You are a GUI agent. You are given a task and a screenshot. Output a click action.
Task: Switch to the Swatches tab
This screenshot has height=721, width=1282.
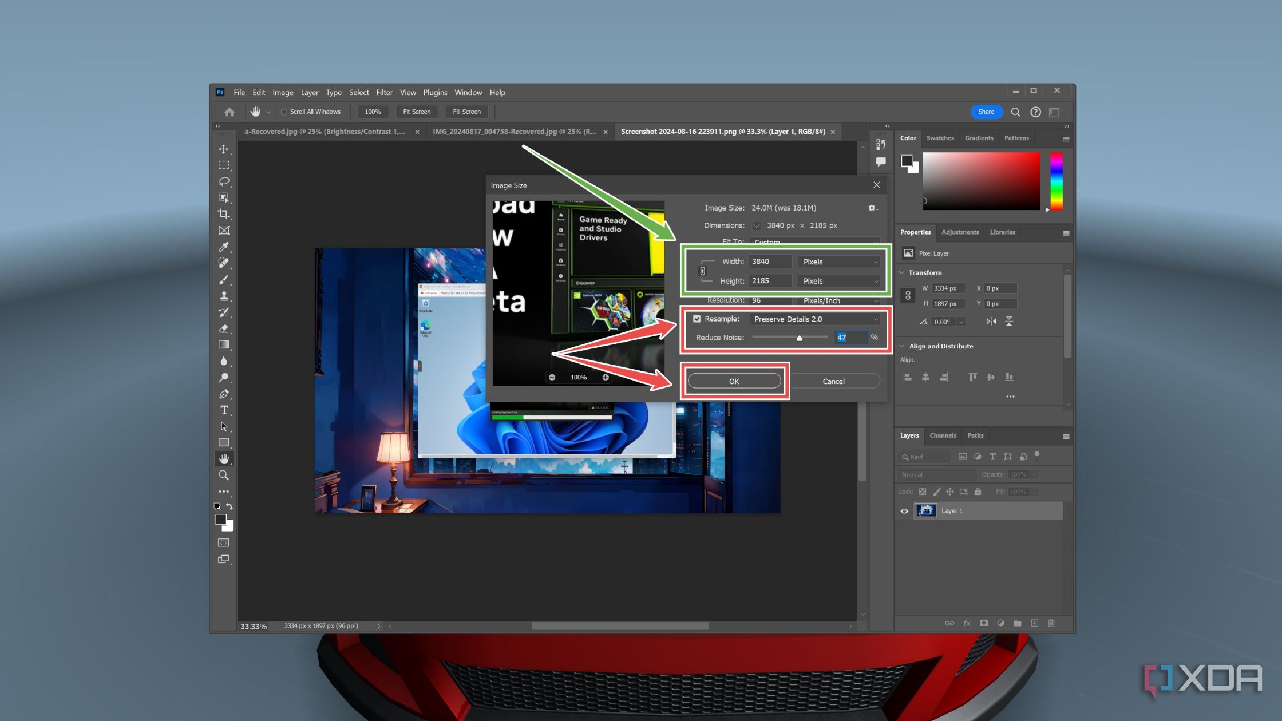click(x=940, y=138)
